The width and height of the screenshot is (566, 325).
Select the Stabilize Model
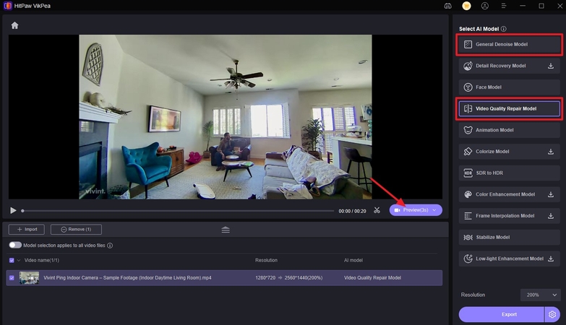click(509, 238)
